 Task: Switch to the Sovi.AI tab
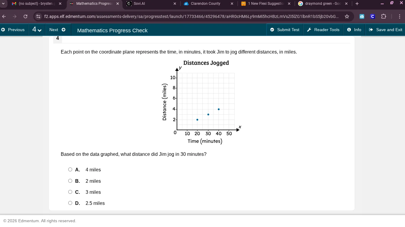139,4
